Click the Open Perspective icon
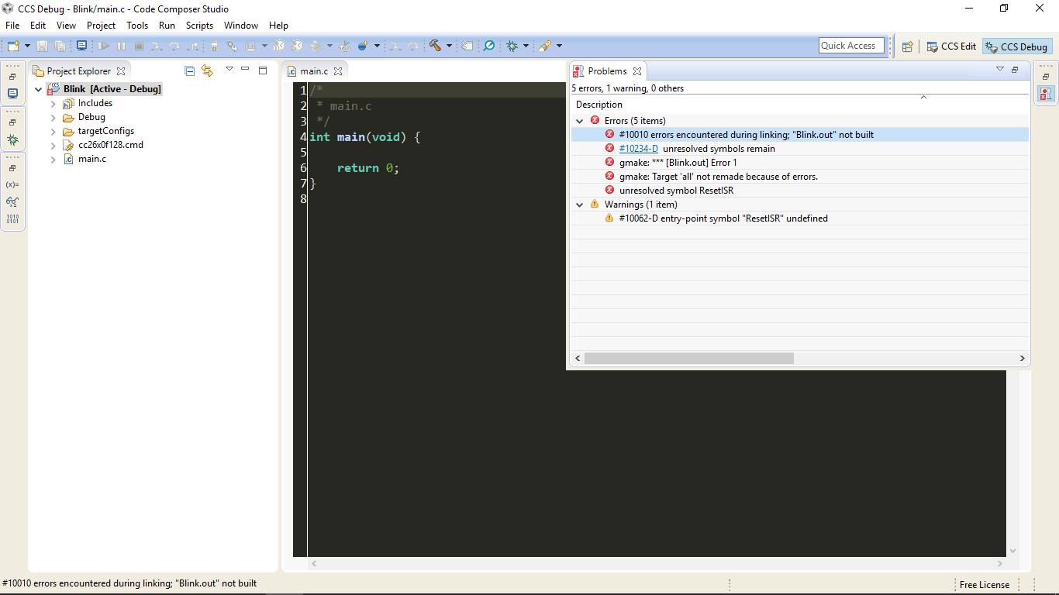 (907, 46)
